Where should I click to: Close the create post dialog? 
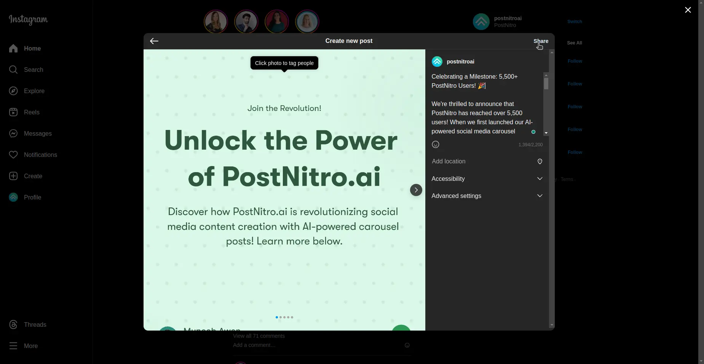pos(688,10)
